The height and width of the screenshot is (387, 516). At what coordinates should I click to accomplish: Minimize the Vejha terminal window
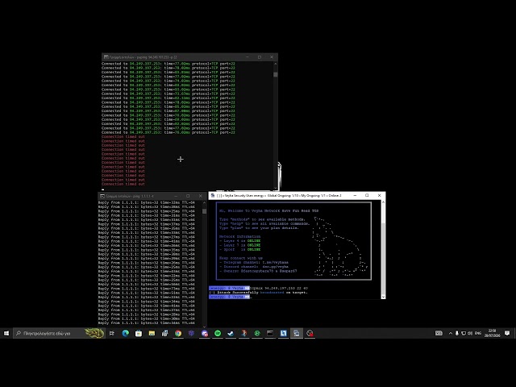pyautogui.click(x=355, y=195)
